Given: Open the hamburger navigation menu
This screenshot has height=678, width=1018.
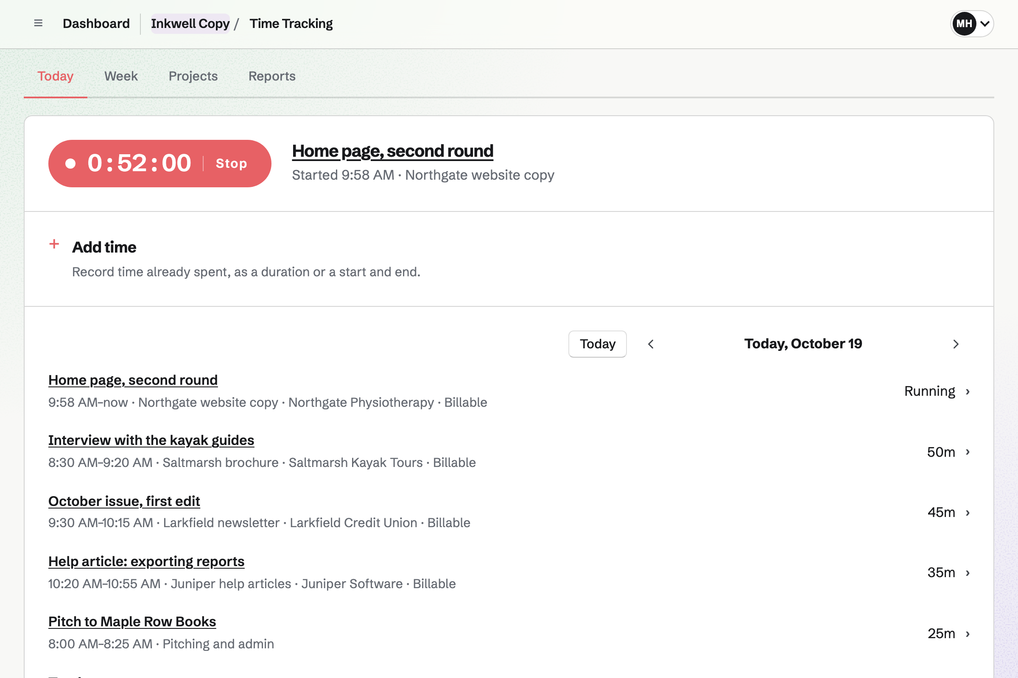Looking at the screenshot, I should 38,23.
